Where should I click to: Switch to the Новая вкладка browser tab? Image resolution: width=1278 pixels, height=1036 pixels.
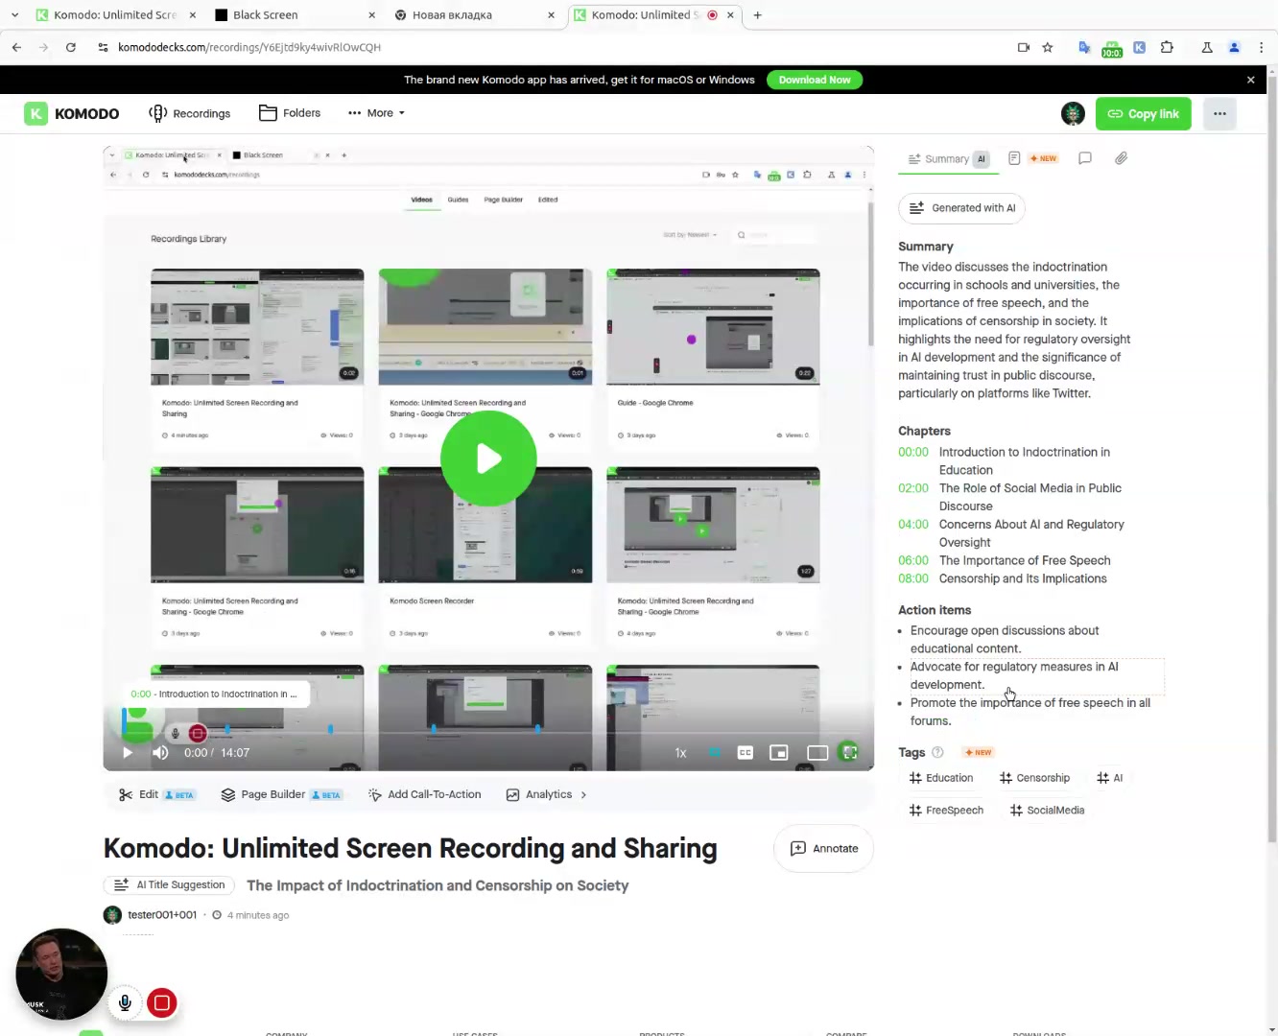(x=475, y=15)
